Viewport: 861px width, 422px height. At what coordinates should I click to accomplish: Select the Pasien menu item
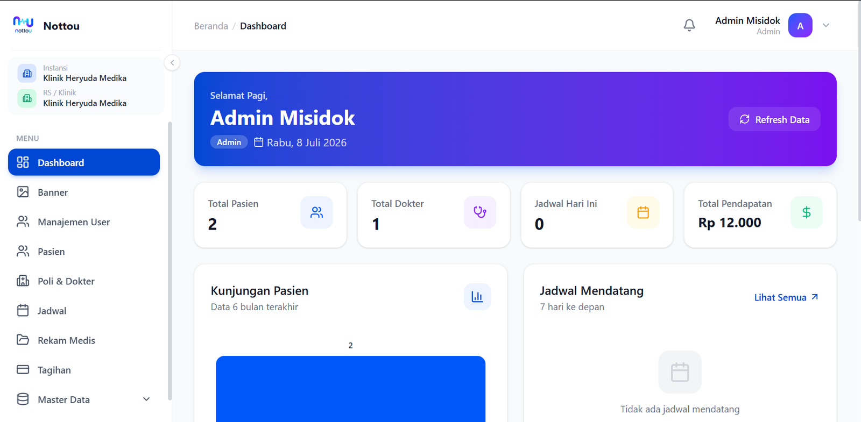click(x=84, y=251)
